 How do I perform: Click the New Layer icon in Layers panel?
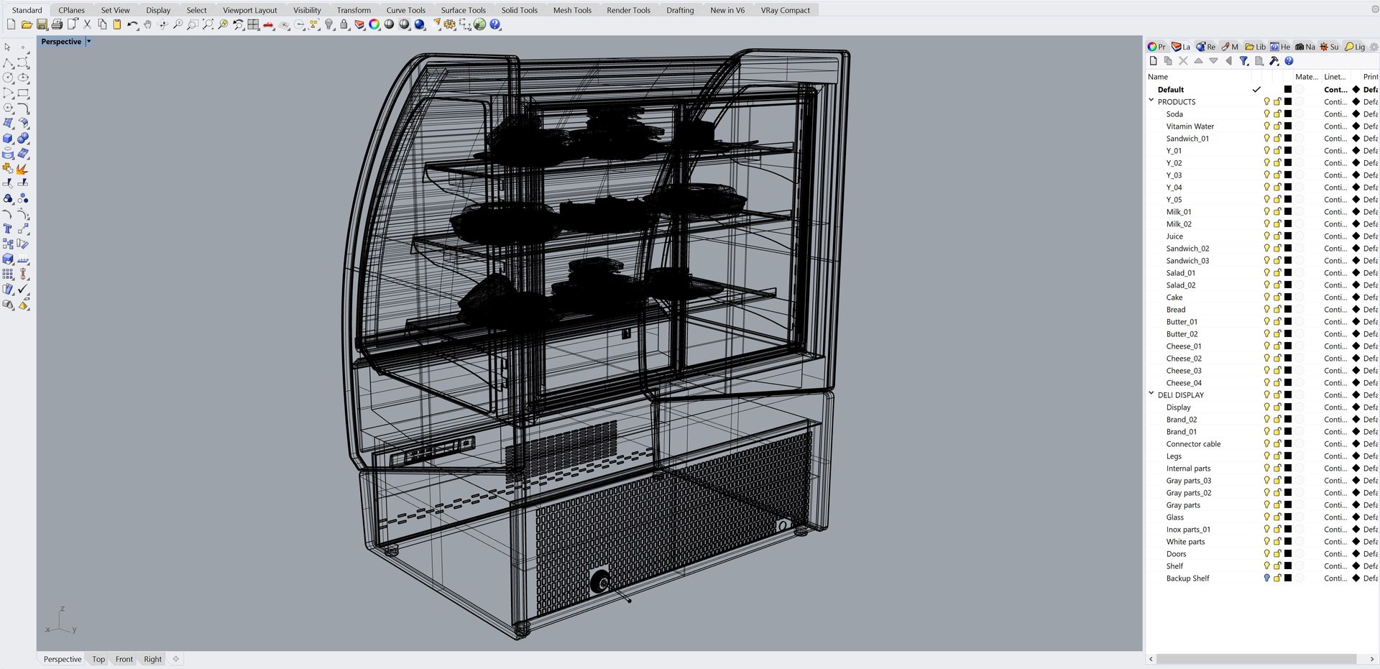point(1154,61)
